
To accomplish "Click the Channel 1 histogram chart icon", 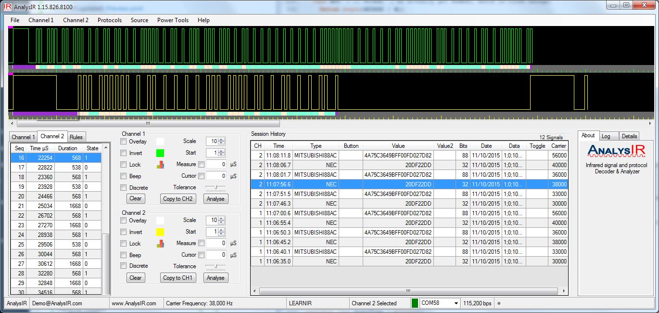I will click(161, 165).
